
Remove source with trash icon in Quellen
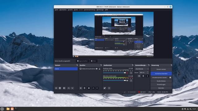[84, 88]
